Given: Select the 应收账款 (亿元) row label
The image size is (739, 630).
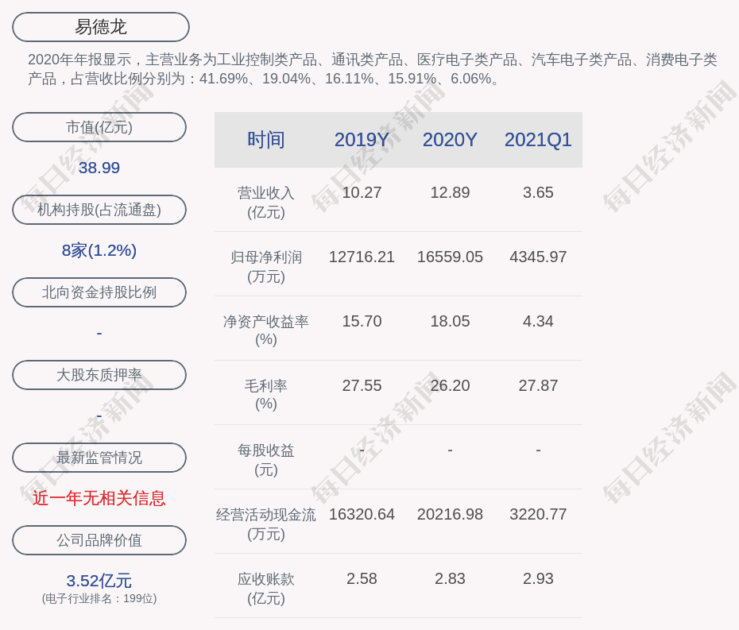Looking at the screenshot, I should click(x=266, y=589).
